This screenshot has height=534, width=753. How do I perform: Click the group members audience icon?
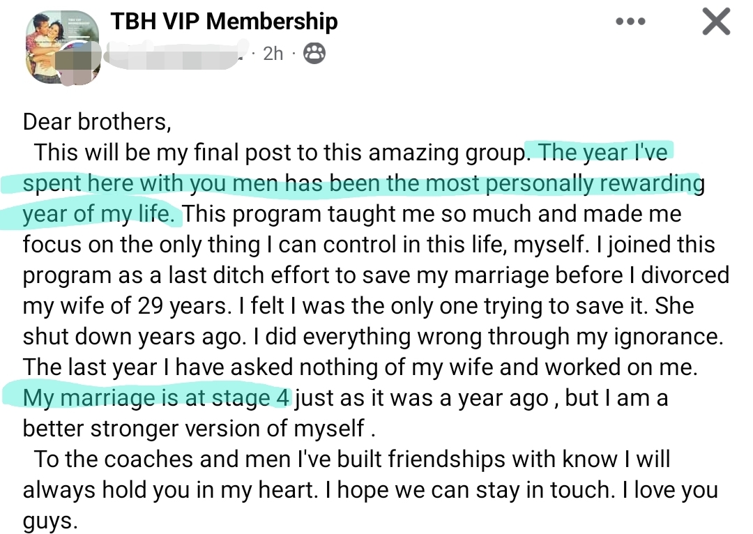click(x=314, y=53)
